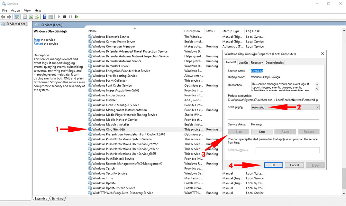
Task: Click the gear icon beside Windows Biometric Service
Action: (90, 37)
